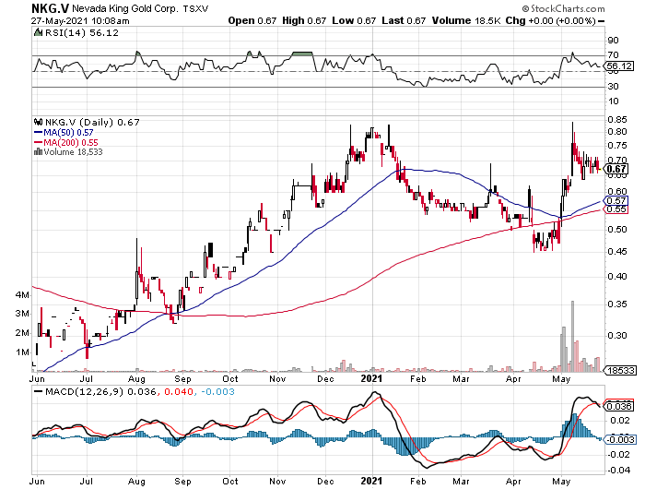Click the 56.12 RSI value tag on right axis

pos(619,66)
